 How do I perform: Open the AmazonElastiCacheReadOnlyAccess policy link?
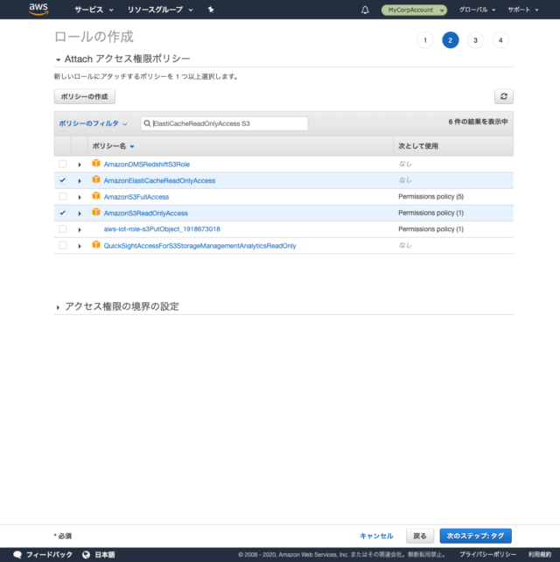click(x=159, y=180)
